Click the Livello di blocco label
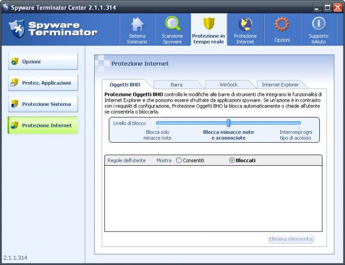The height and width of the screenshot is (265, 345). click(x=129, y=123)
